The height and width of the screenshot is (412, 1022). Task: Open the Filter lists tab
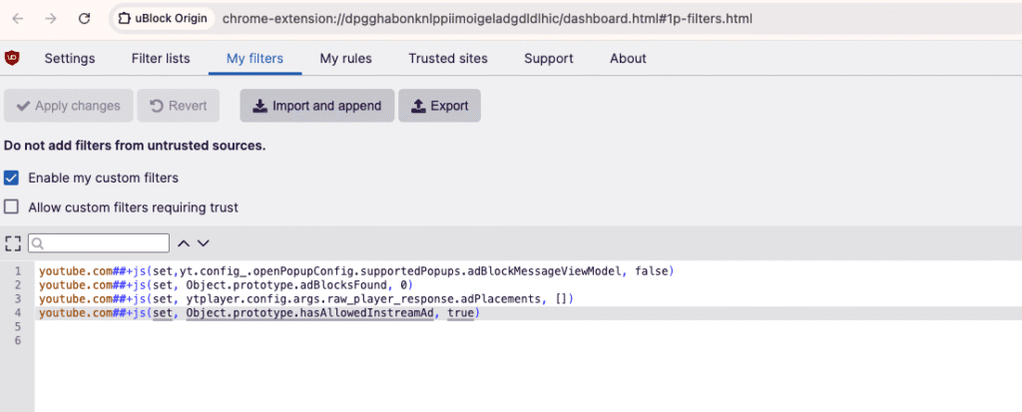click(x=161, y=59)
